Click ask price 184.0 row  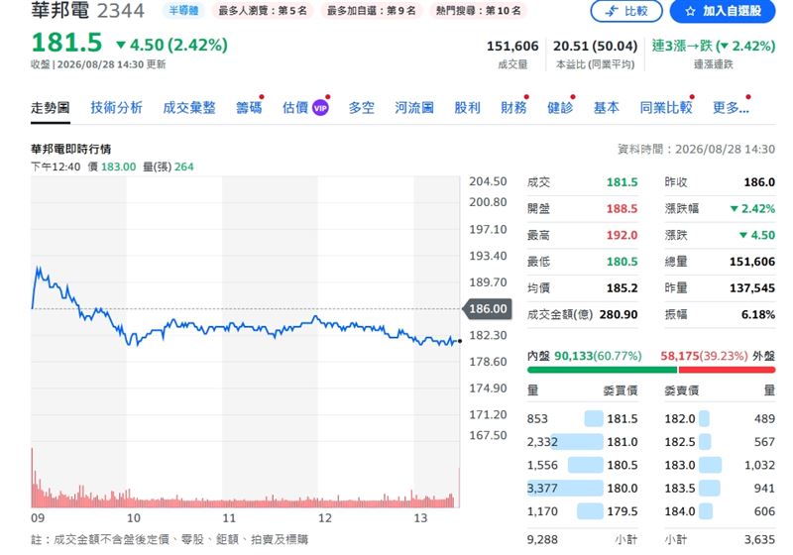click(720, 511)
